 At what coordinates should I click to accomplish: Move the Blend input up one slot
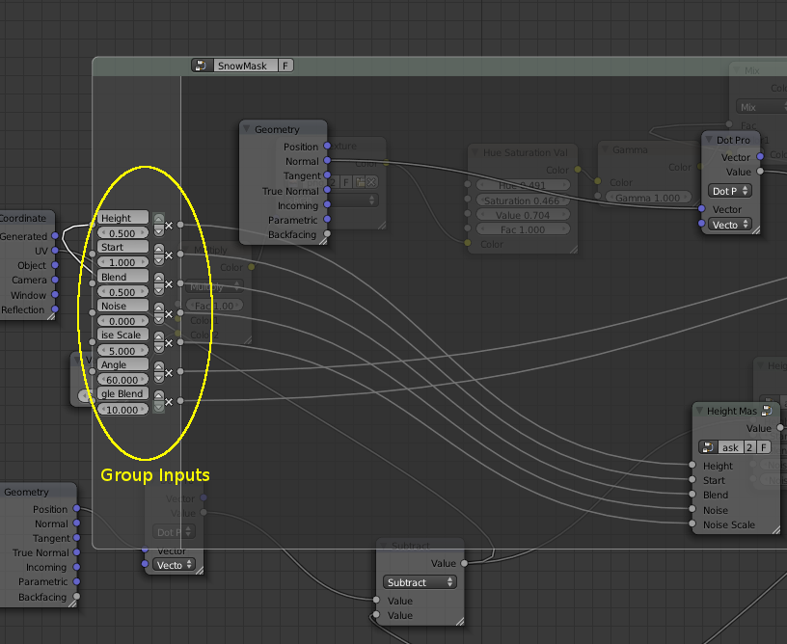[x=158, y=278]
